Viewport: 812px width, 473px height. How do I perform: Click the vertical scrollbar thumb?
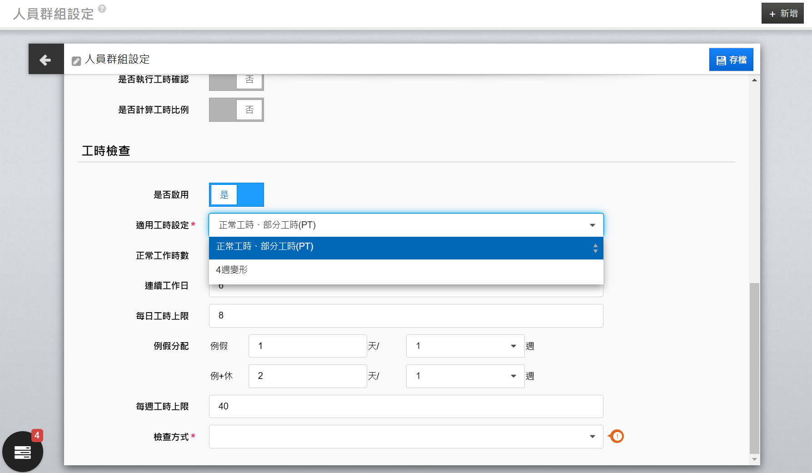pyautogui.click(x=754, y=367)
